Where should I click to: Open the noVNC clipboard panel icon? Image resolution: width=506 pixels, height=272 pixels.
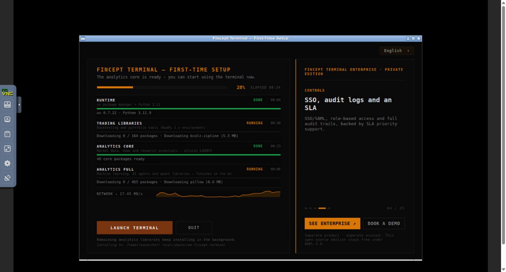(7, 134)
